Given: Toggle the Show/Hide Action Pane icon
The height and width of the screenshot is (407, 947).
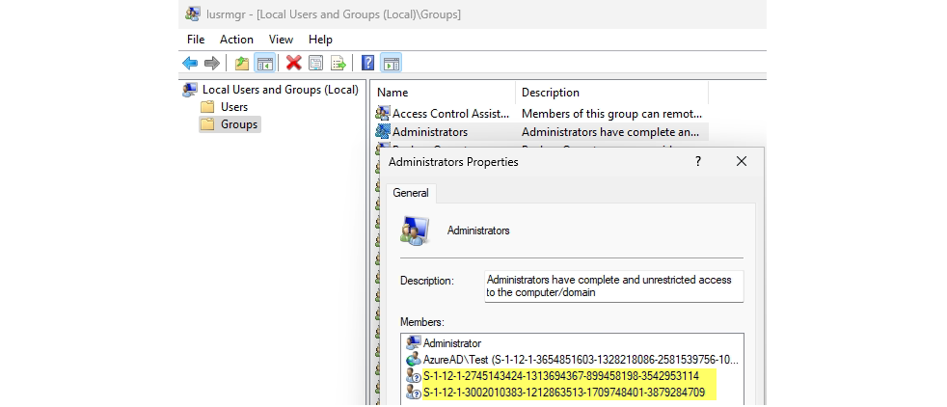Looking at the screenshot, I should pyautogui.click(x=392, y=63).
